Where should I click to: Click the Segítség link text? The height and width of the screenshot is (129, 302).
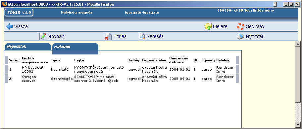pos(255,26)
